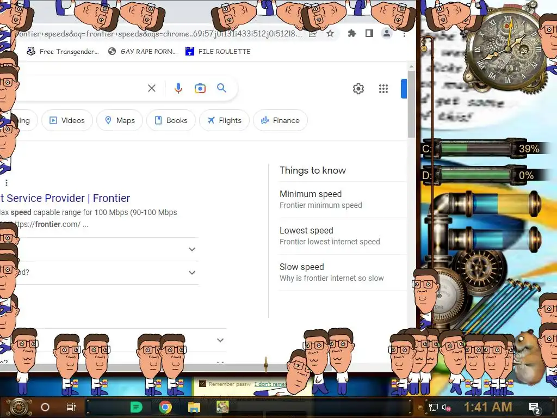Select the Finance search filter

click(x=280, y=120)
